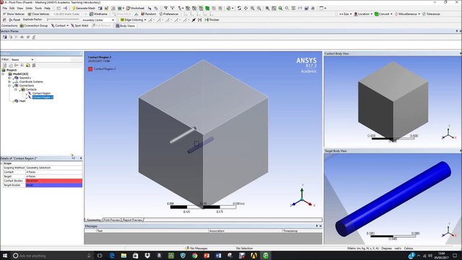Viewport: 462px width, 260px height.
Task: Open the Edit menu
Action: [x=12, y=8]
